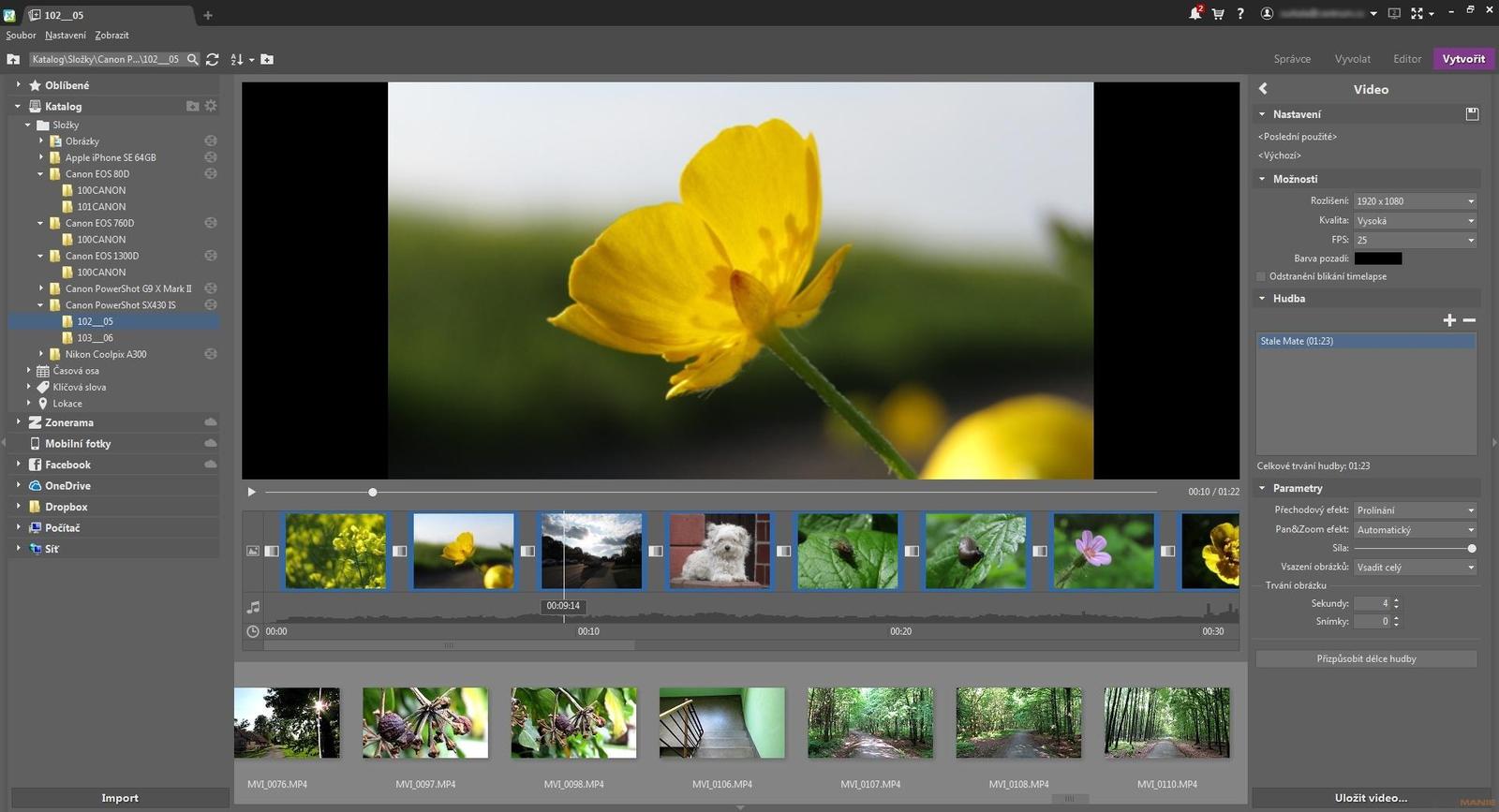The width and height of the screenshot is (1499, 812).
Task: Click Přizpůsobit délce hudby button
Action: tap(1367, 659)
